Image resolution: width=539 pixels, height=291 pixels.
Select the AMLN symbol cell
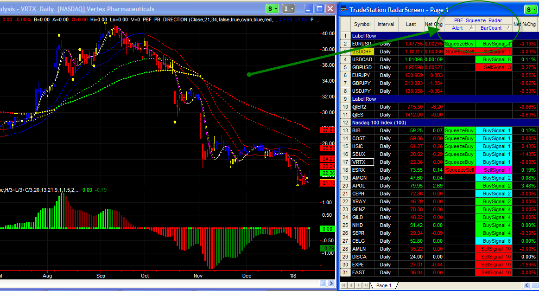tap(362, 249)
